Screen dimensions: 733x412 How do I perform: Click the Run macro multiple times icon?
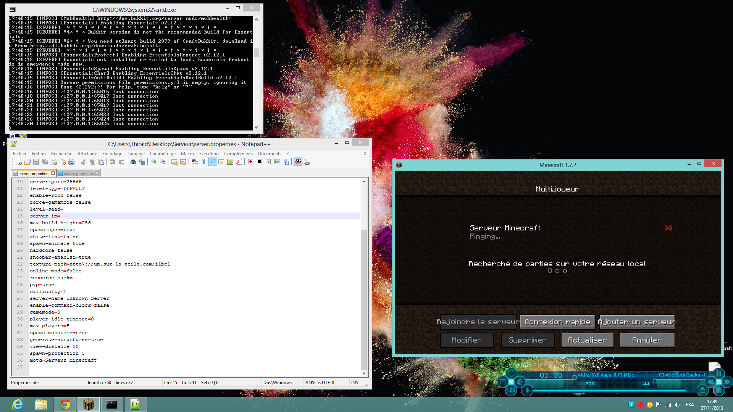pyautogui.click(x=277, y=162)
